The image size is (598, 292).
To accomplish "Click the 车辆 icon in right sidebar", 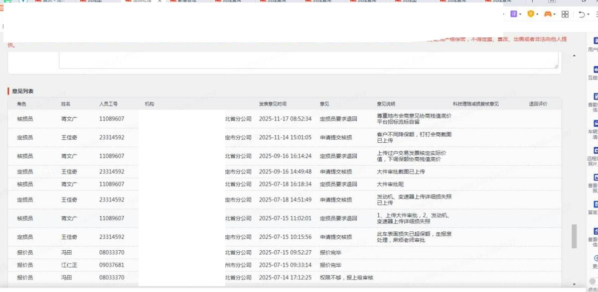I will tap(596, 123).
